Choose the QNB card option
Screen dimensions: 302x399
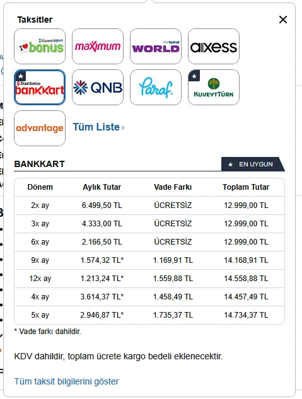coord(98,87)
